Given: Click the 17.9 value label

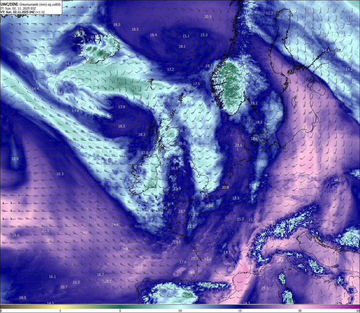Looking at the screenshot, I should click(121, 107).
